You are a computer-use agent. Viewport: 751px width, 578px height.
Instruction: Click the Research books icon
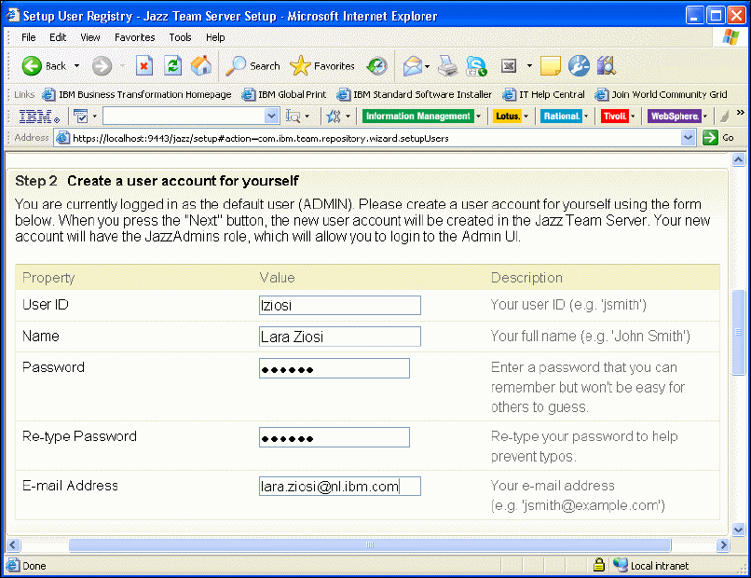(x=607, y=65)
